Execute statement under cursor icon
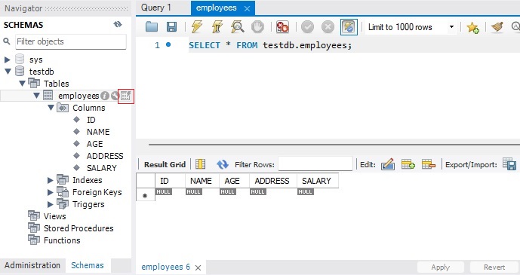Viewport: 520px width, 275px height. click(x=217, y=27)
